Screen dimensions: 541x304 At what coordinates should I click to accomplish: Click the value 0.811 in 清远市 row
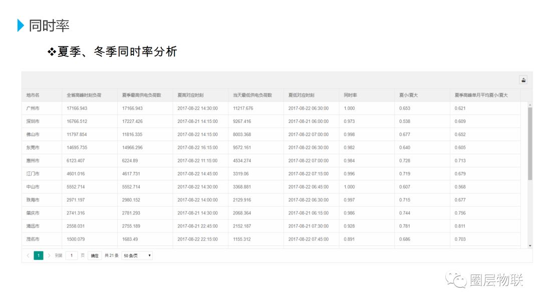tap(460, 226)
